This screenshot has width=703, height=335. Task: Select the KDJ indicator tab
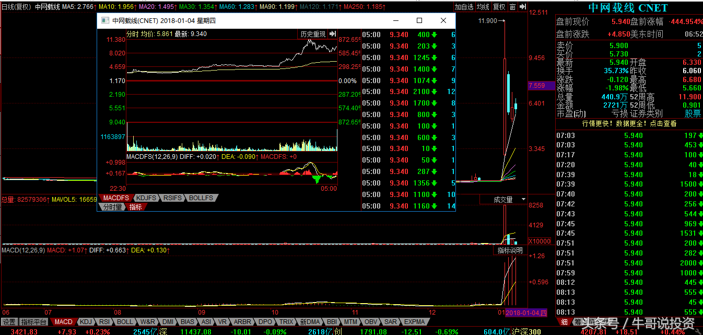point(86,321)
